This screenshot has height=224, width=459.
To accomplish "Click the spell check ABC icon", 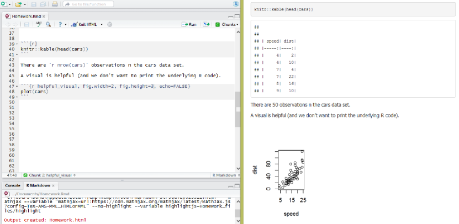I will point(39,24).
